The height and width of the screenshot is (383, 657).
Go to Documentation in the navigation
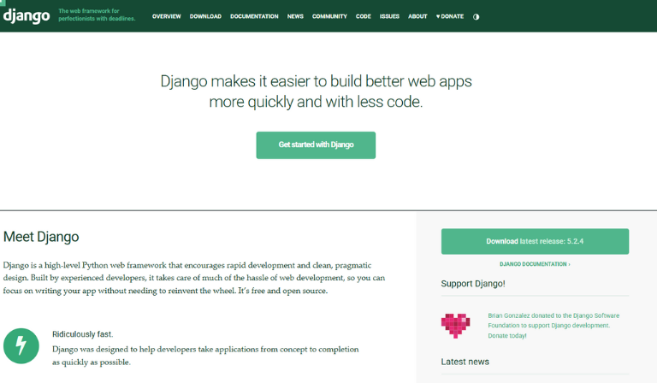point(254,16)
